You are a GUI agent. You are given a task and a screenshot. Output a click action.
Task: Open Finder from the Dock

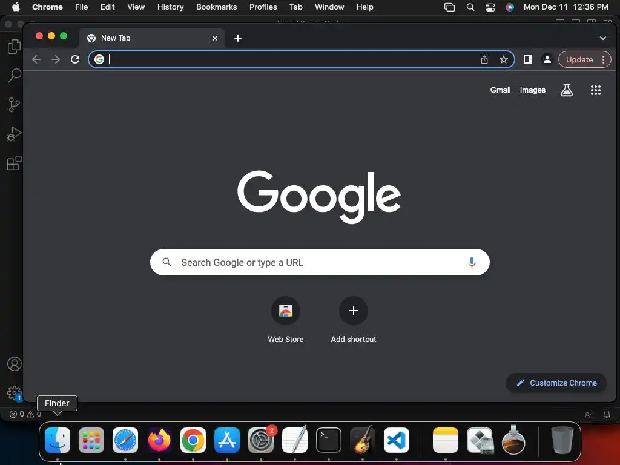pyautogui.click(x=58, y=440)
